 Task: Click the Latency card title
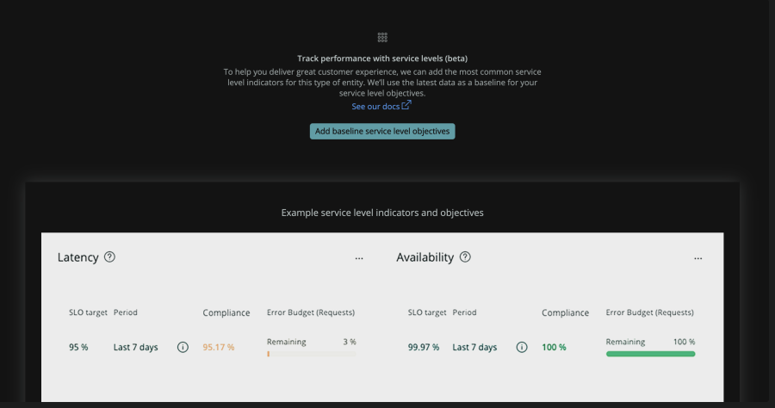(77, 257)
